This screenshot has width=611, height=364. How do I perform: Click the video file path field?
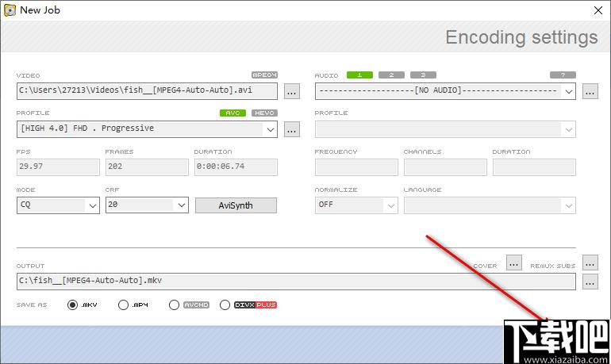(147, 91)
